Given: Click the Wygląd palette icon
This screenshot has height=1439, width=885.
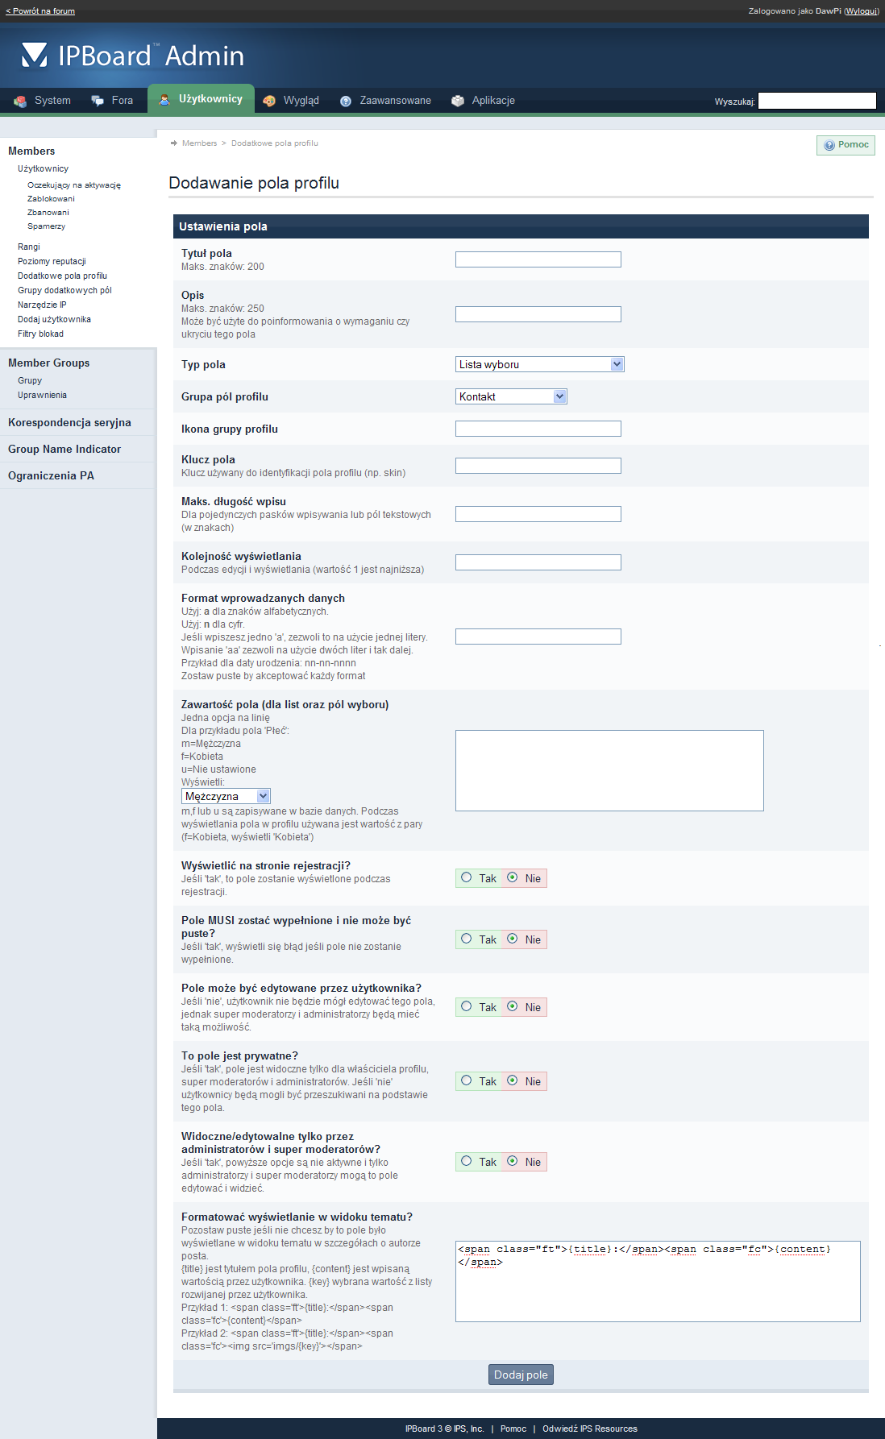Looking at the screenshot, I should tap(269, 101).
